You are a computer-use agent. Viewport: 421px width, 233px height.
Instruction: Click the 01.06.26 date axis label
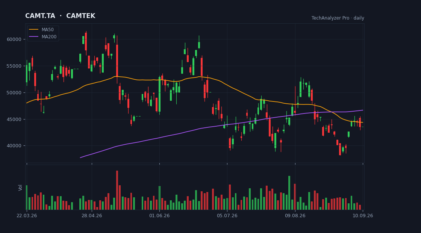[159, 216]
